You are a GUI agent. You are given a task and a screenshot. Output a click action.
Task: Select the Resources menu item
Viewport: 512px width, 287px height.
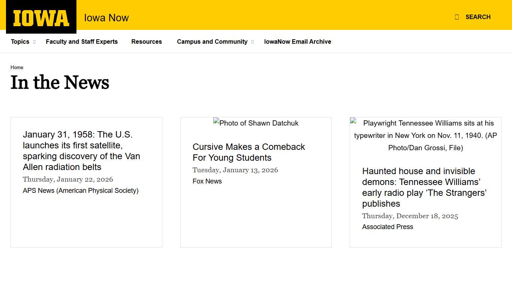[x=147, y=41]
